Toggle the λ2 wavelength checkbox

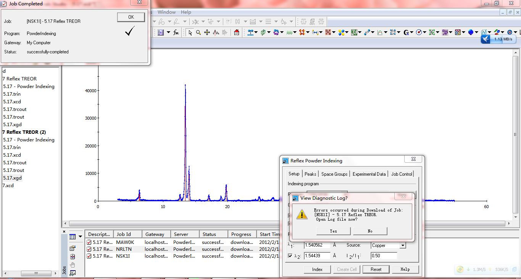tap(290, 256)
